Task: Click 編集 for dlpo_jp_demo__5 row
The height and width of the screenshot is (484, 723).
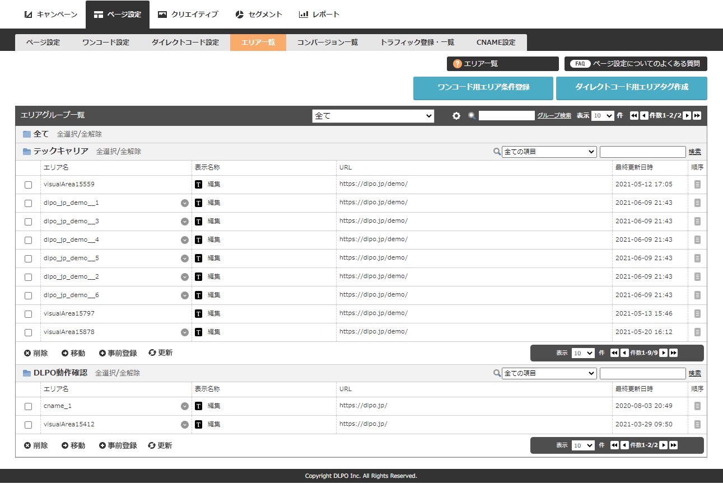Action: coord(214,259)
